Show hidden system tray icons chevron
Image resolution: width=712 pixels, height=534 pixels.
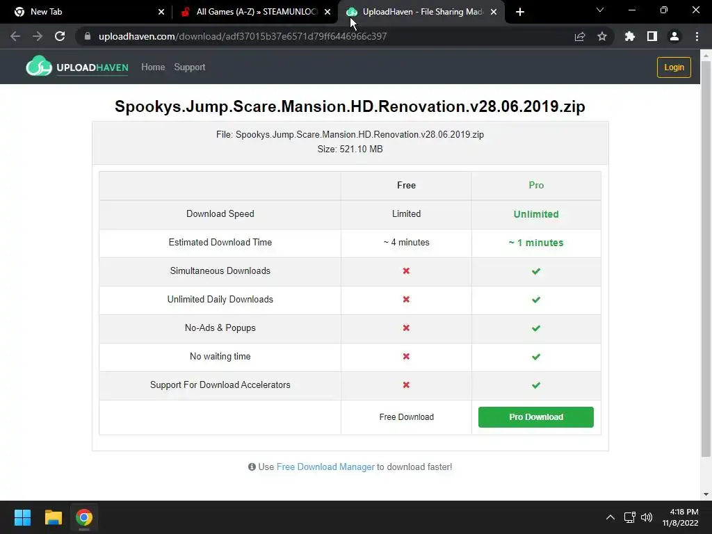[610, 517]
